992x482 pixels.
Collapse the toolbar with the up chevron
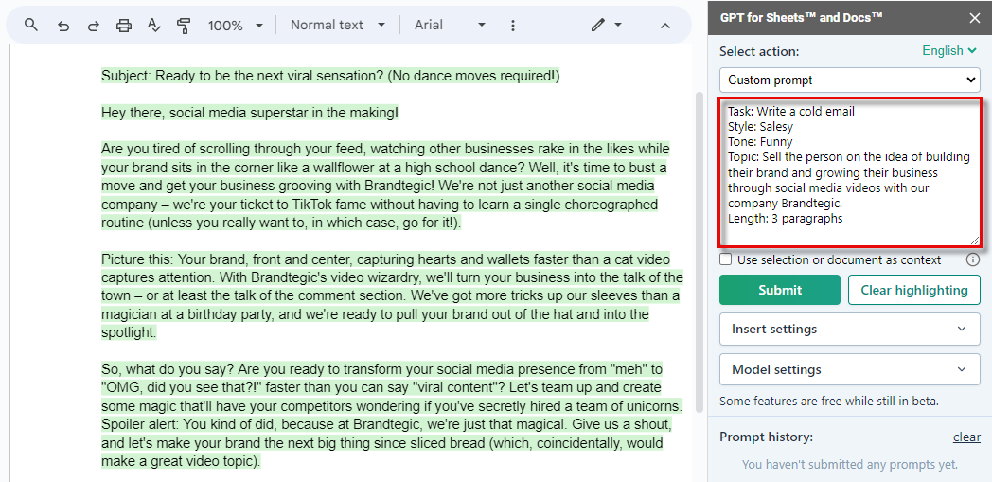(664, 26)
